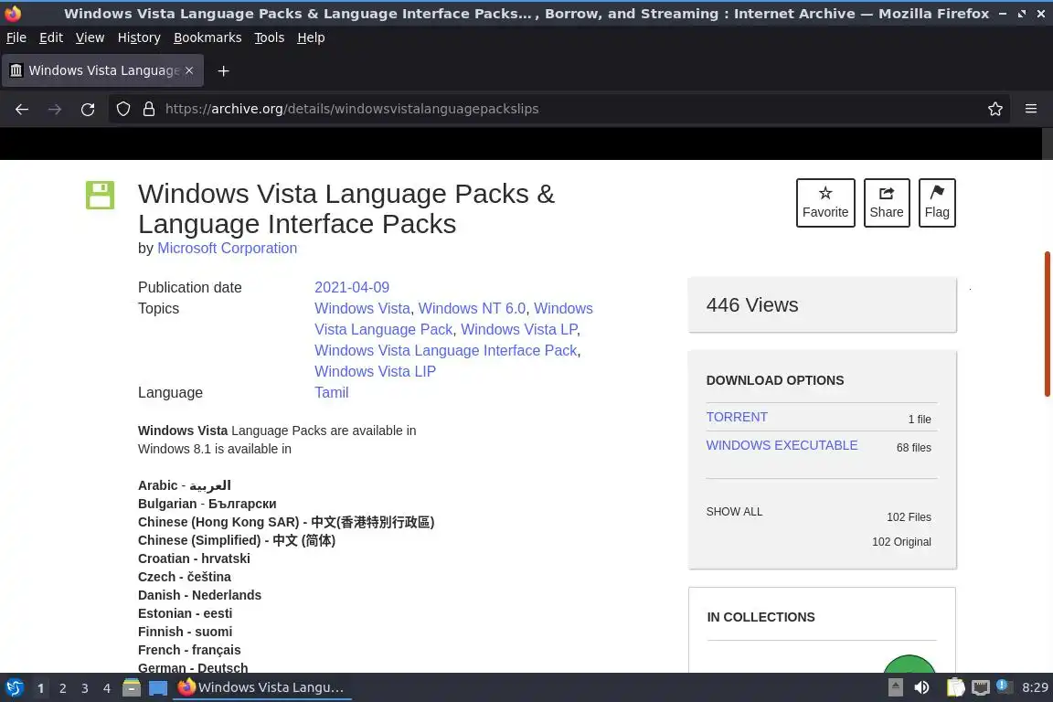The width and height of the screenshot is (1053, 702).
Task: Click the page vertical scrollbar thumb
Action: (1047, 324)
